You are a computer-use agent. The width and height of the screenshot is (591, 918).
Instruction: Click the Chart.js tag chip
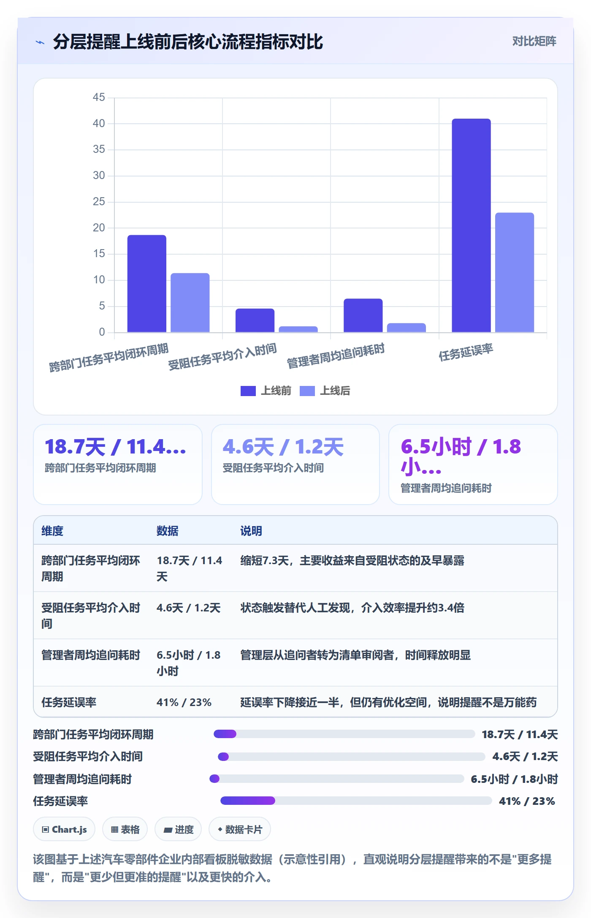[x=64, y=829]
